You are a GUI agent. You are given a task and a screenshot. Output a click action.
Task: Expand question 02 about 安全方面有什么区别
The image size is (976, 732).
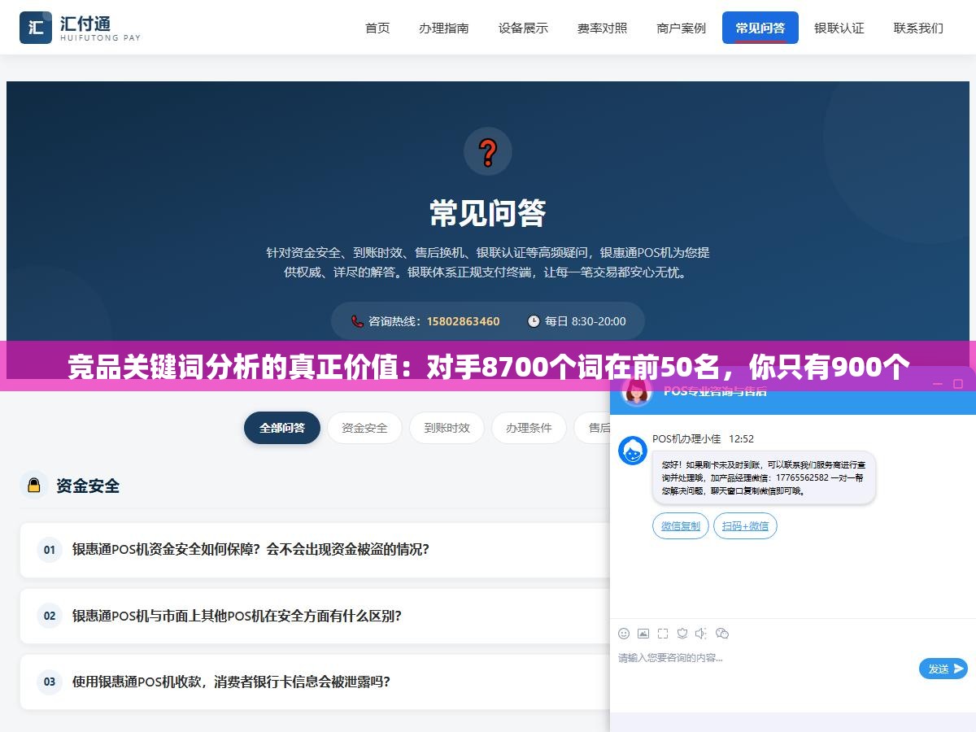click(315, 616)
